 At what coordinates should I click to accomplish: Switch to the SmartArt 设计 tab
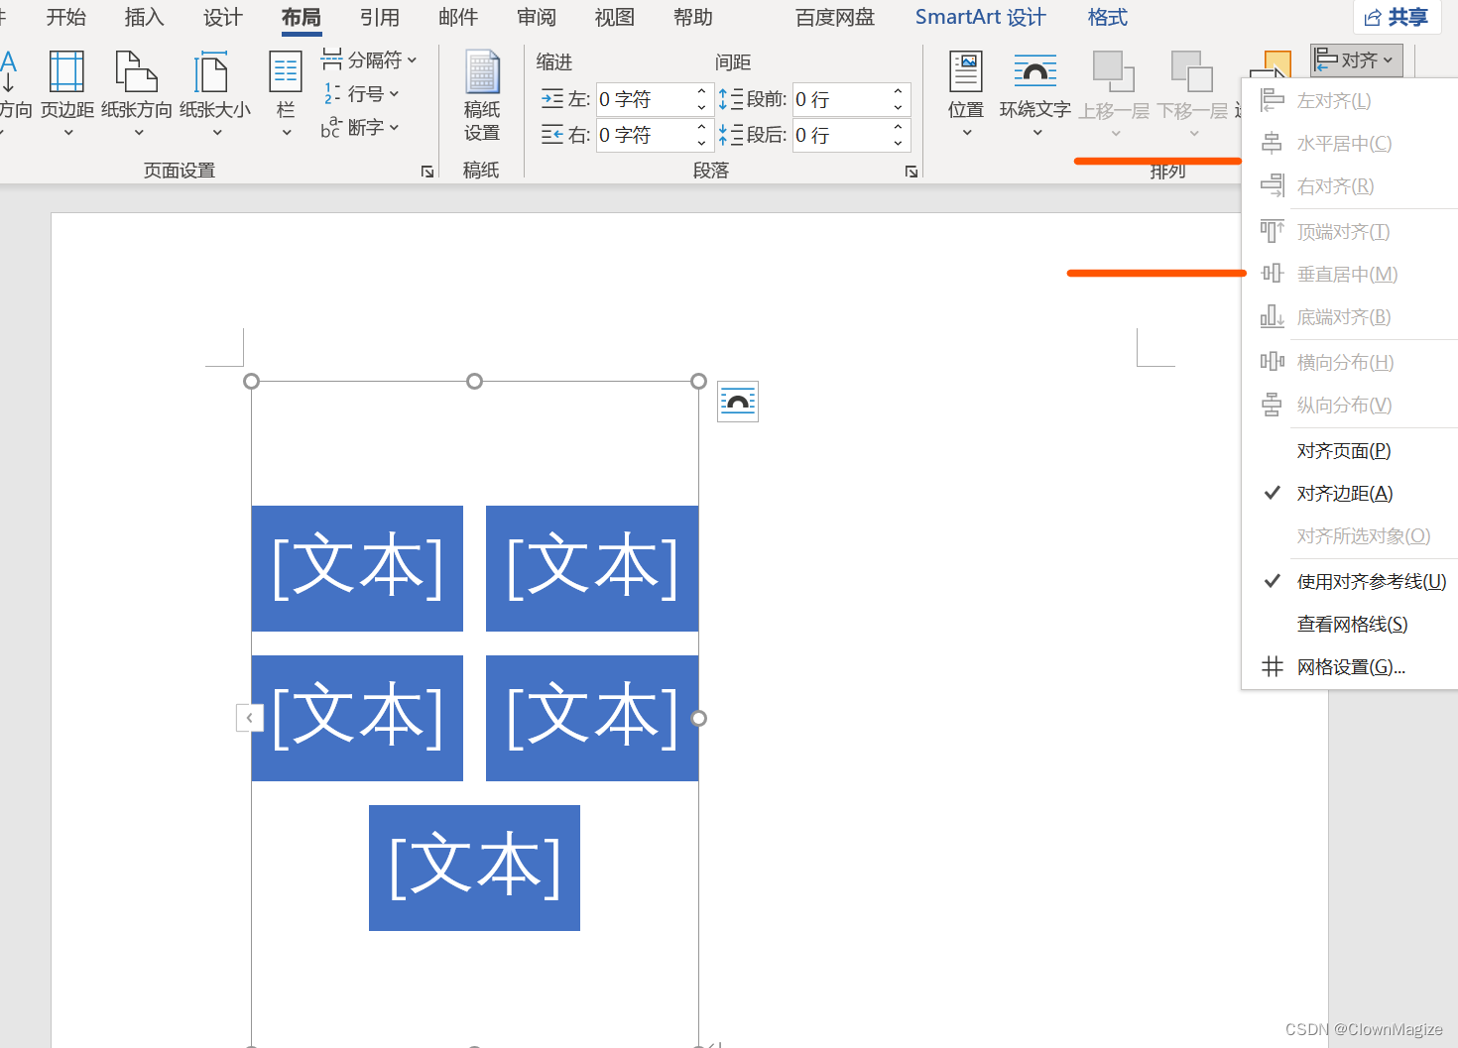point(980,17)
